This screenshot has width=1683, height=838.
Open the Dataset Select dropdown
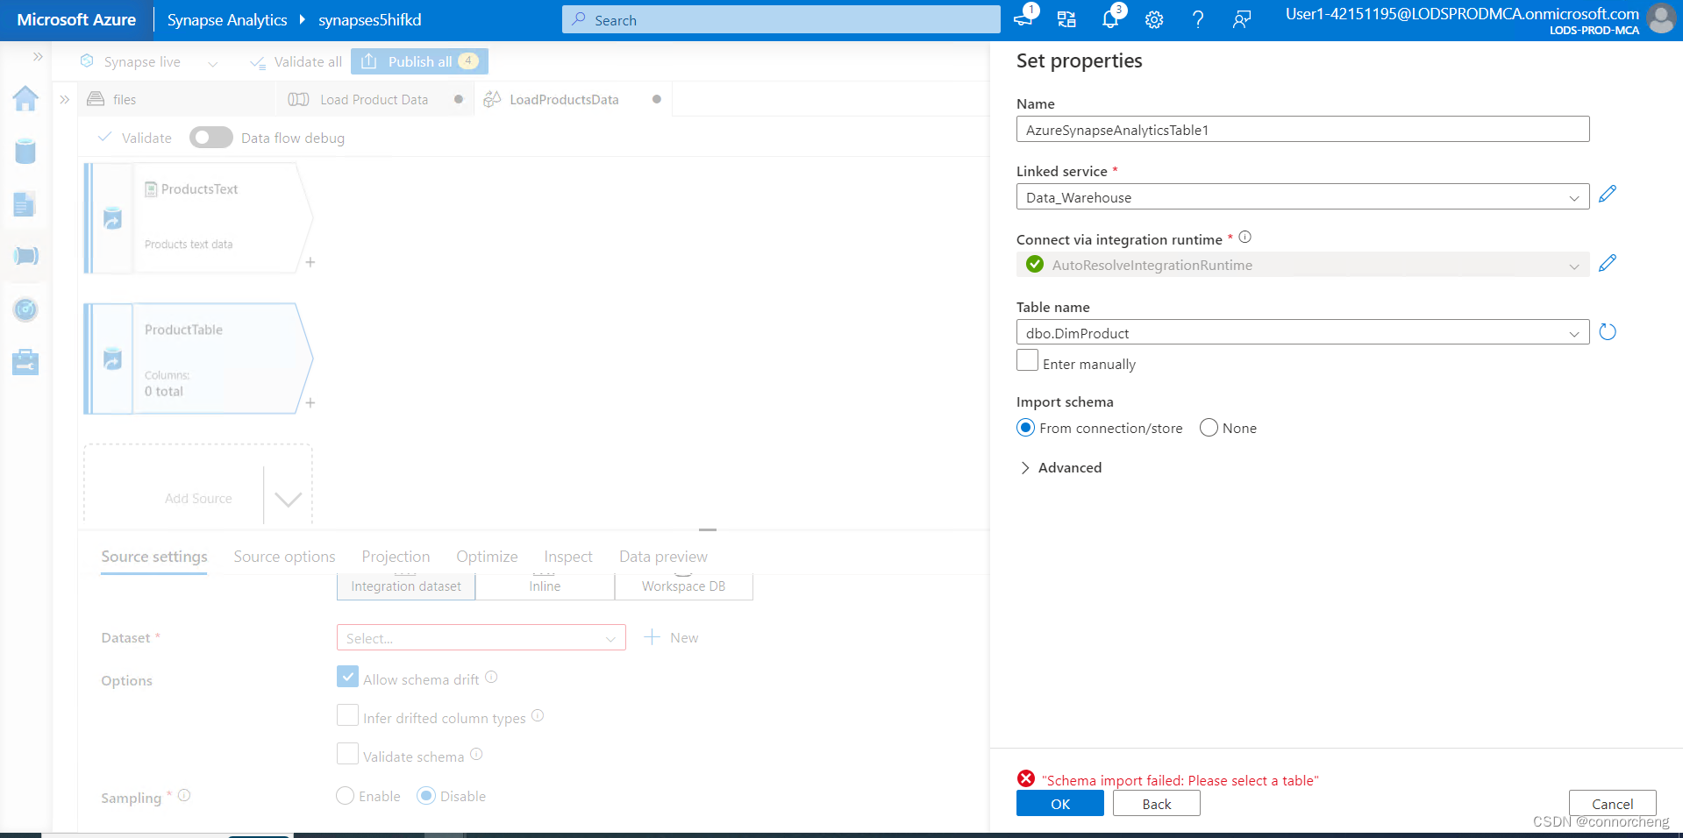coord(481,638)
